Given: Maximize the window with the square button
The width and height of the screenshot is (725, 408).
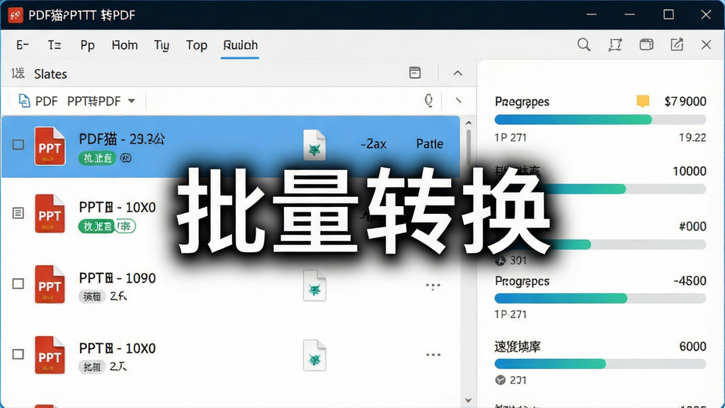Looking at the screenshot, I should click(x=668, y=15).
